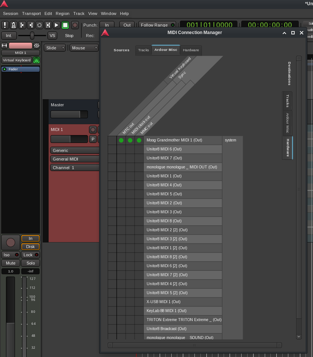Click the Virtual Keyboard input button
313x357 pixels.
tap(16, 60)
